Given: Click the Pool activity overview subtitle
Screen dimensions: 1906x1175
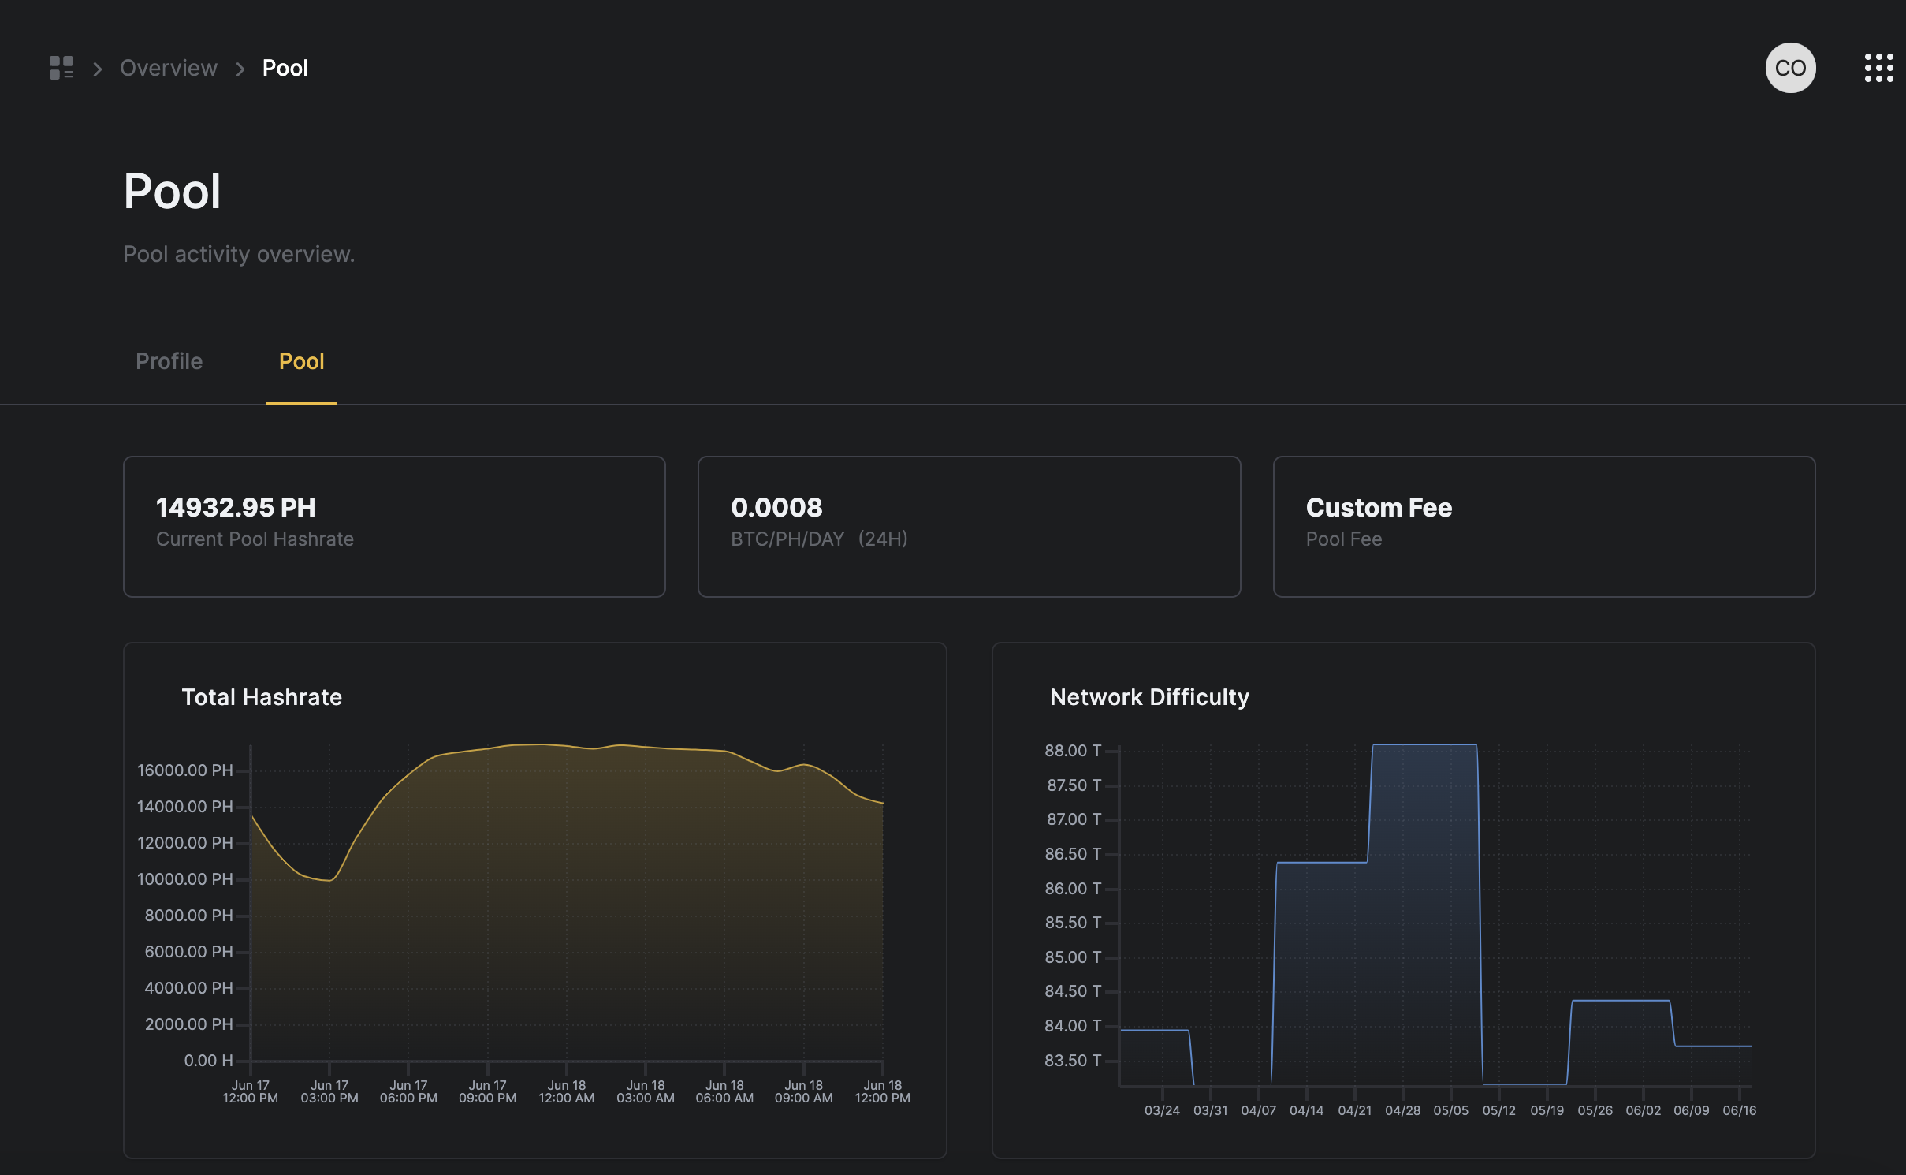Looking at the screenshot, I should point(239,253).
